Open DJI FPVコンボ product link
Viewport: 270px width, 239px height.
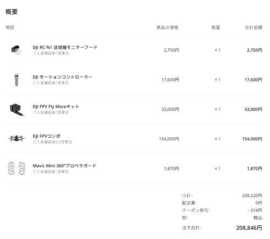pyautogui.click(x=46, y=136)
